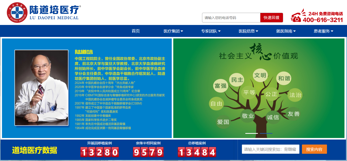Click the 1964年 同基因骨髓移植 line
The image size is (347, 161).
[103, 128]
